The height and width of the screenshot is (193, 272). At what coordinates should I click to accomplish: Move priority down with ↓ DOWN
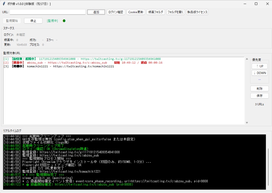[x=260, y=73]
